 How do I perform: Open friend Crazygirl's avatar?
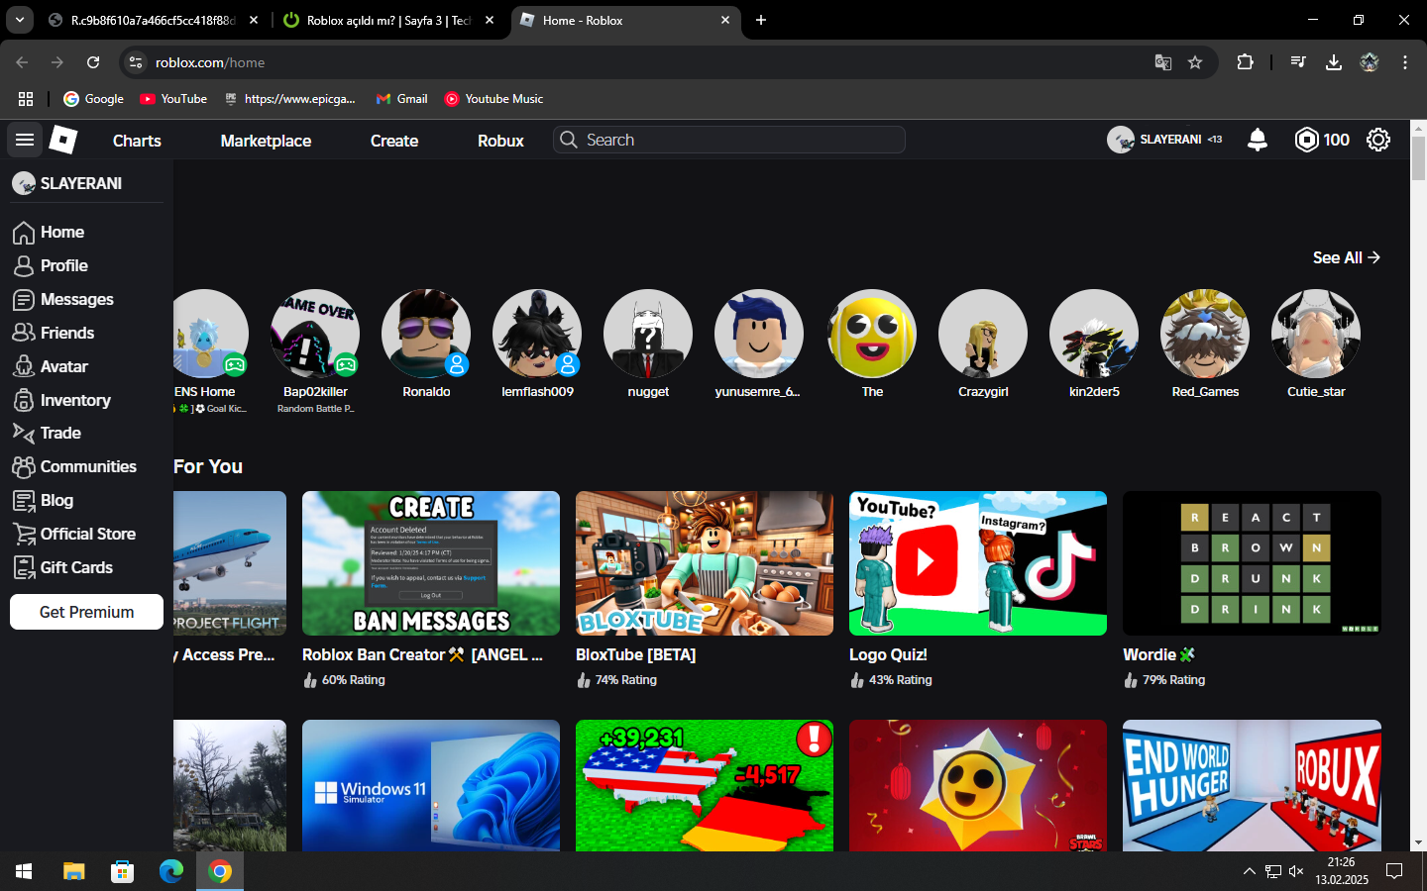(983, 334)
